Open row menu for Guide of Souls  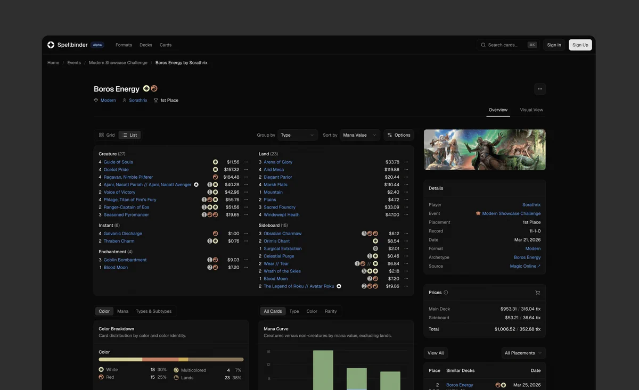click(x=246, y=162)
